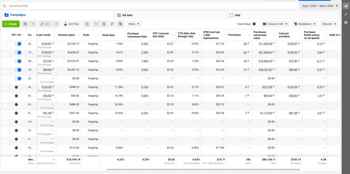Switch to the Ads tab
Image resolution: width=350 pixels, height=174 pixels.
click(237, 15)
